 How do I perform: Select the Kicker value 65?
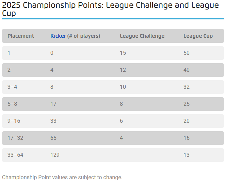point(53,138)
